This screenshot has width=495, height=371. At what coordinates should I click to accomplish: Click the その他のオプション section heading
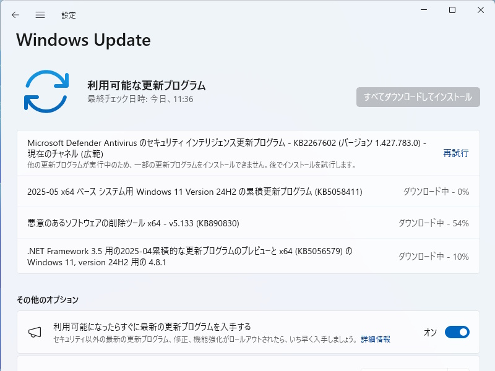pos(48,300)
